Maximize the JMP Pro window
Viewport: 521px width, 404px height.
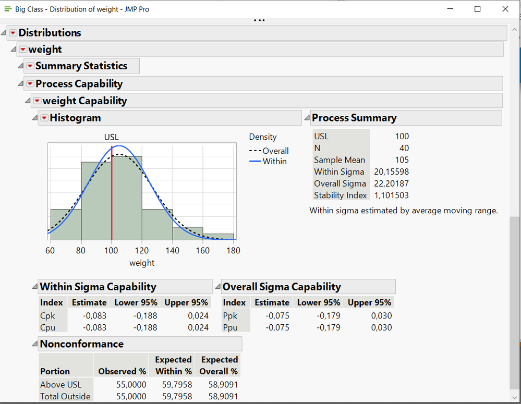477,9
